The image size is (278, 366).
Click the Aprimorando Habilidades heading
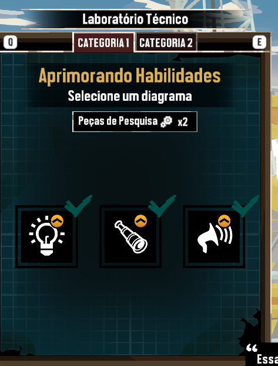[129, 76]
